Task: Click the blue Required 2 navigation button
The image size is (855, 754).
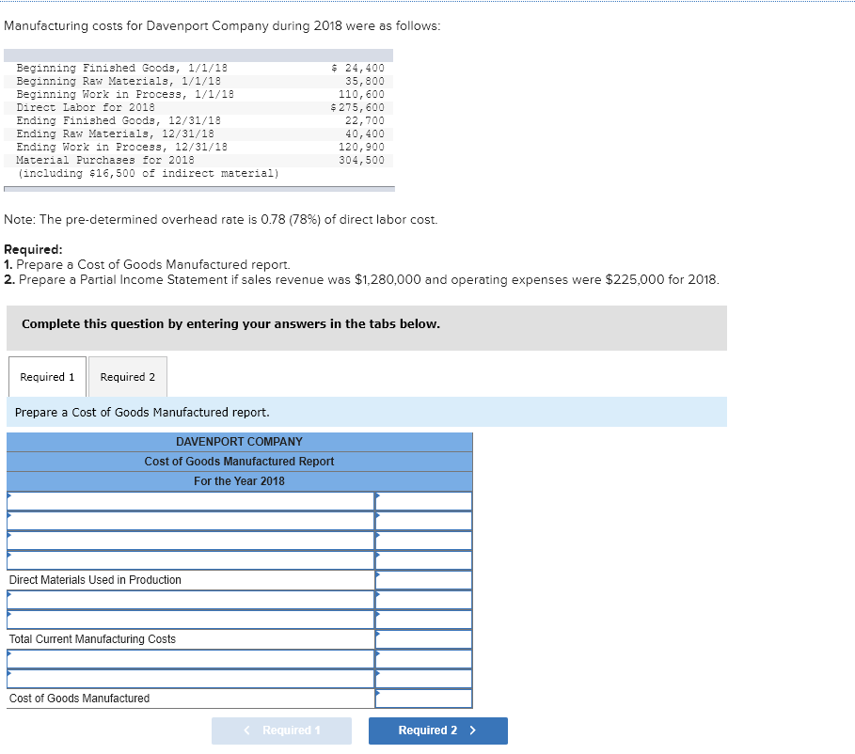Action: 437,730
